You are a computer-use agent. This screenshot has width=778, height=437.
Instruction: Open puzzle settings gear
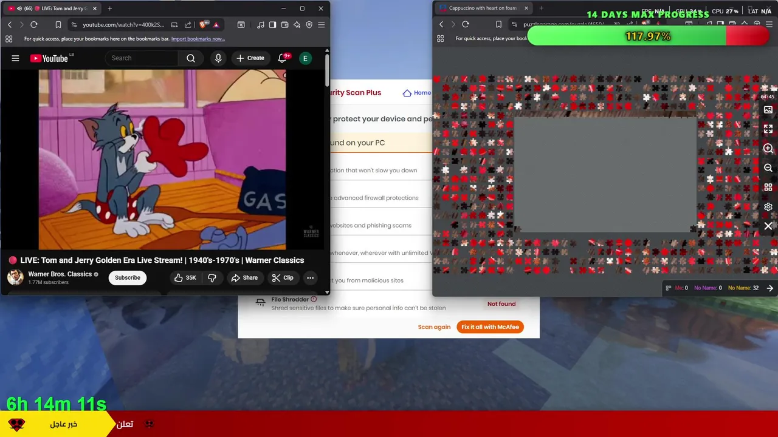[x=768, y=207]
